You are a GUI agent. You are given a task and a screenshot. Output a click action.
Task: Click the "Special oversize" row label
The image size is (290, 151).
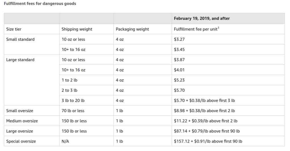tap(21, 141)
